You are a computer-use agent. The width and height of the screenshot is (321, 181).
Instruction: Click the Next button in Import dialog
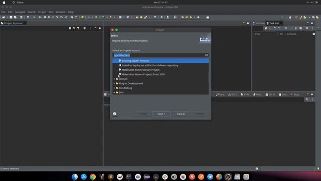tap(161, 114)
